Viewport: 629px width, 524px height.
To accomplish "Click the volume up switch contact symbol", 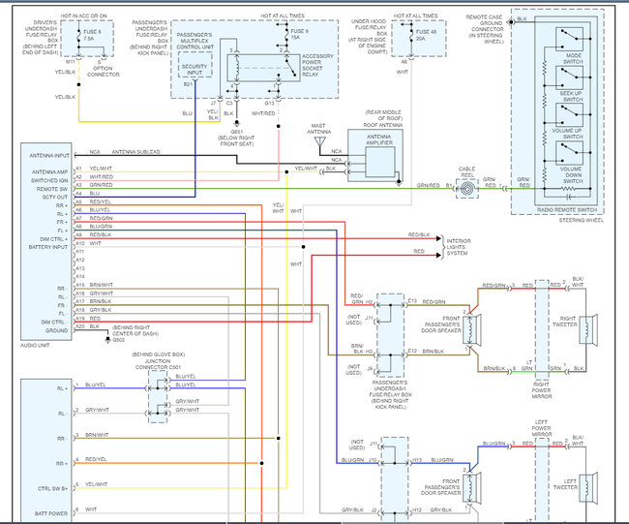I will point(569,115).
